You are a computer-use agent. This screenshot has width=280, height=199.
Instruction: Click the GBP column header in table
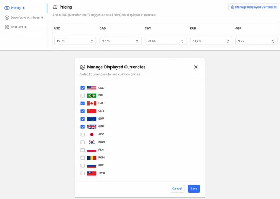pyautogui.click(x=239, y=28)
